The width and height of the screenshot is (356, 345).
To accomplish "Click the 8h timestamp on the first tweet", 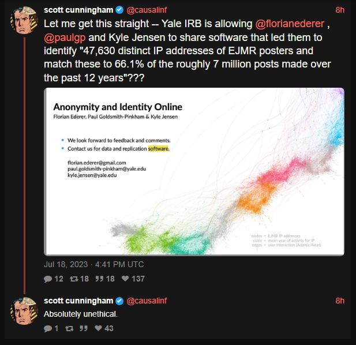I will (x=339, y=11).
